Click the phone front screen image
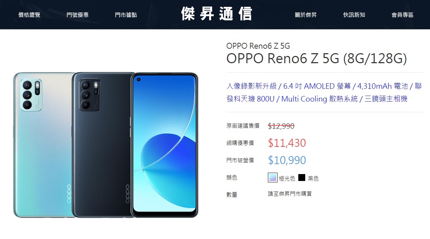The width and height of the screenshot is (430, 239). tap(165, 145)
